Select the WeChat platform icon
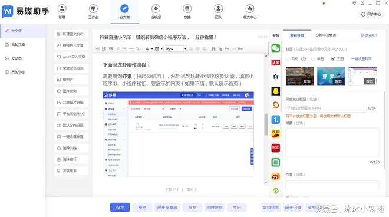 276,48
